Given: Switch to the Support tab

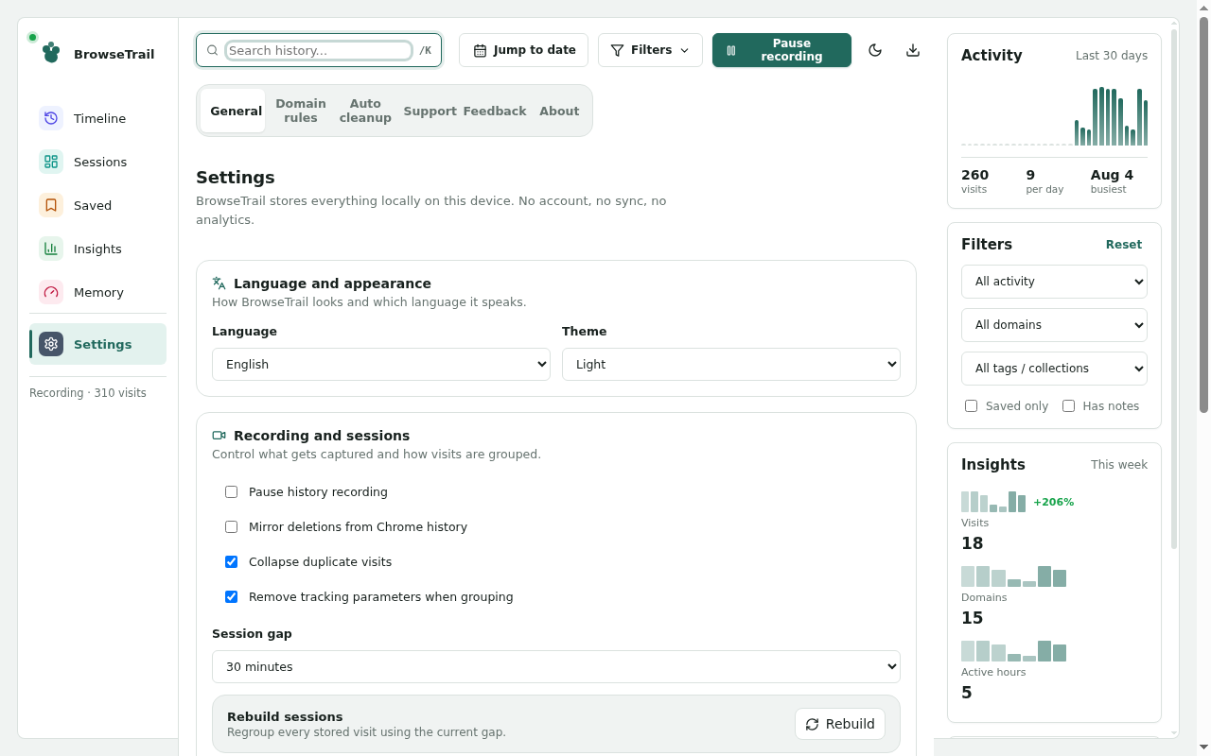Looking at the screenshot, I should click(430, 111).
